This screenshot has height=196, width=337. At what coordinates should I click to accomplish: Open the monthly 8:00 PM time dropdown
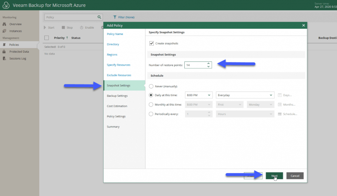pos(198,105)
